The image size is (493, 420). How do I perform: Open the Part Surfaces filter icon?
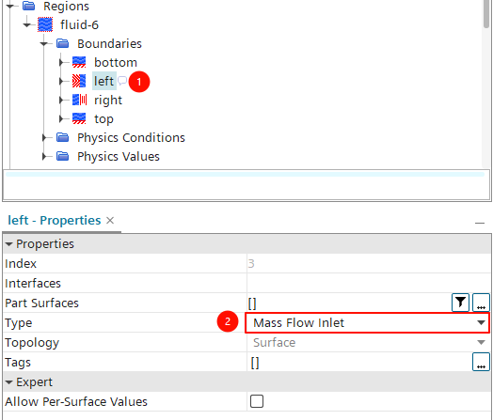tap(460, 303)
